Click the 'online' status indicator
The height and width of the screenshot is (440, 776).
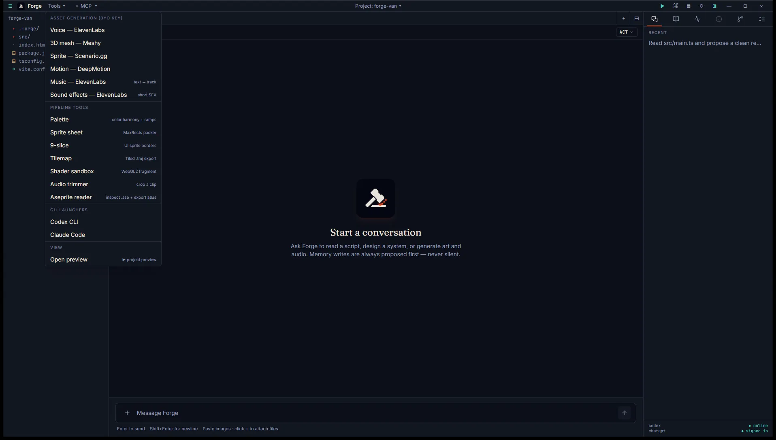(758, 426)
